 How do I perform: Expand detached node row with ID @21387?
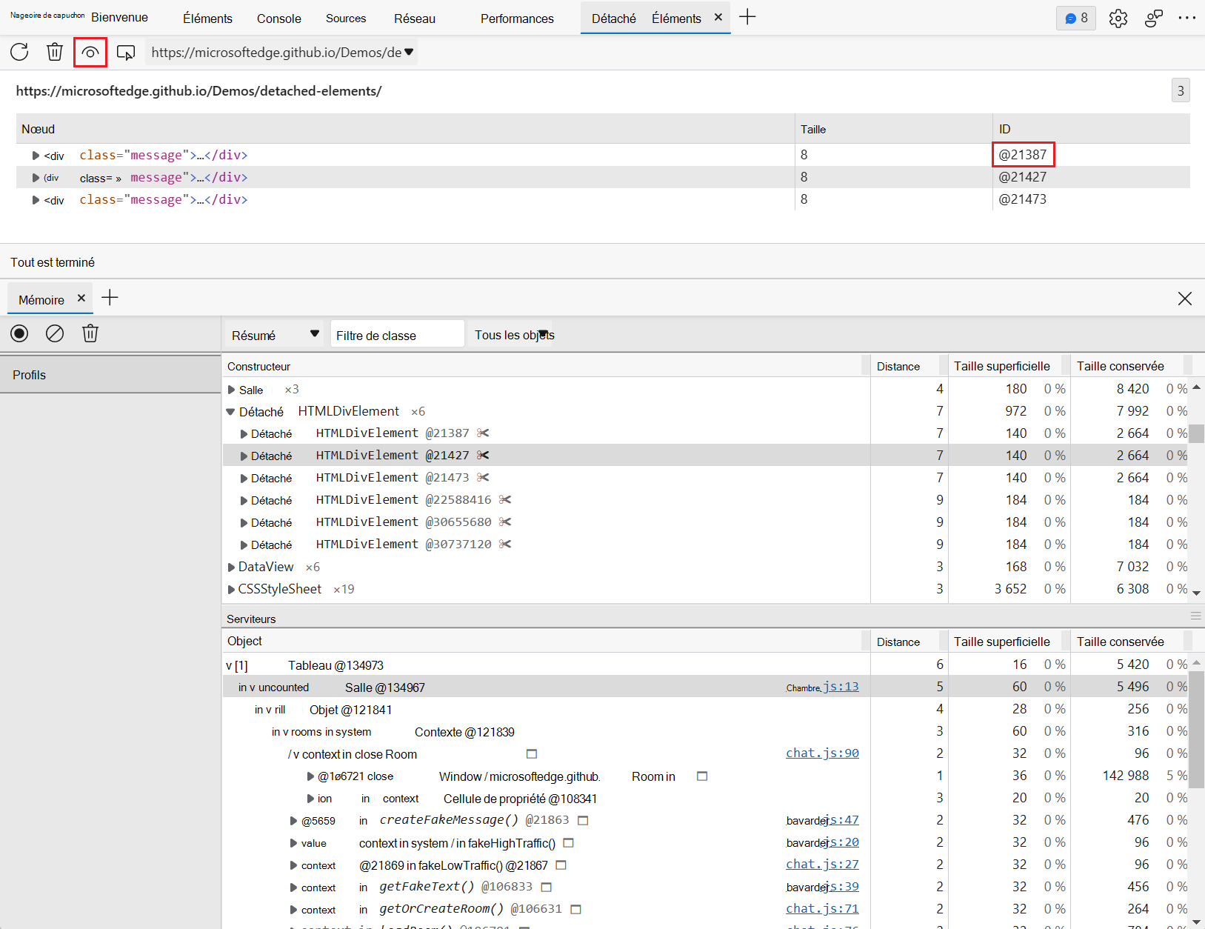[35, 156]
